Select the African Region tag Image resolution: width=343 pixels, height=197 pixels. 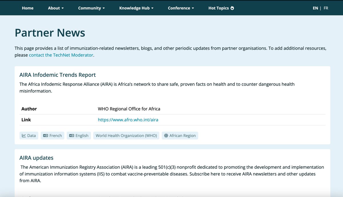(180, 136)
